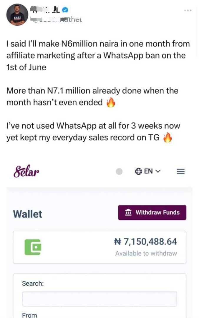
Task: Click the globe language icon
Action: click(x=138, y=171)
